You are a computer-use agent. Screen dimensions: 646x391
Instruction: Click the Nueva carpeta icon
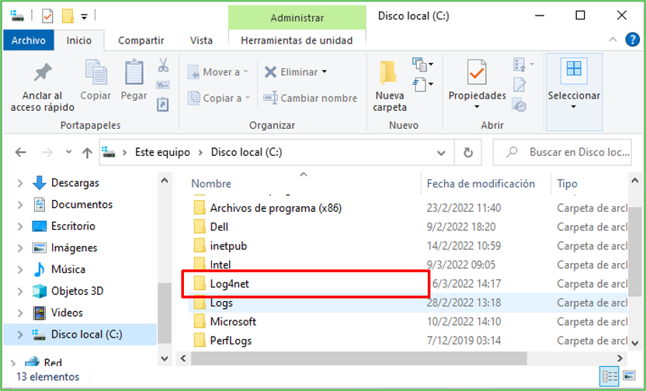point(389,72)
